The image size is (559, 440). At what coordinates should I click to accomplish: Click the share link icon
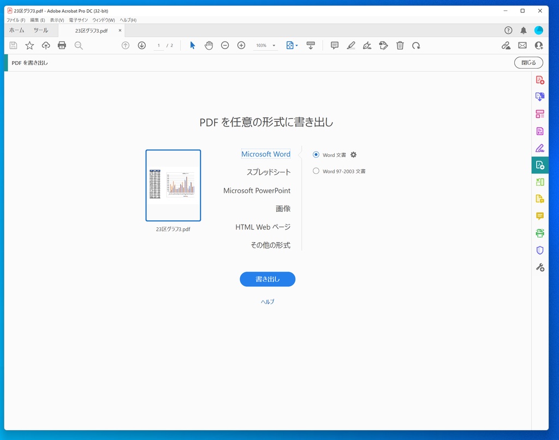point(506,46)
